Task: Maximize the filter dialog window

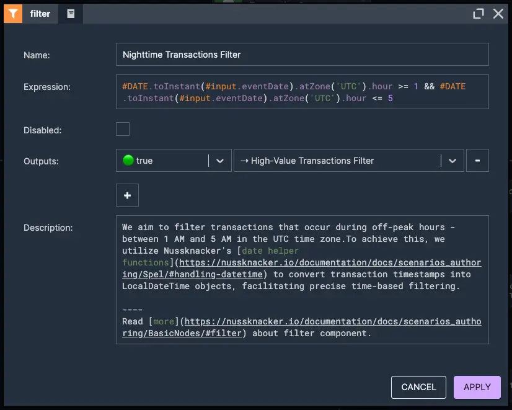Action: coord(479,14)
